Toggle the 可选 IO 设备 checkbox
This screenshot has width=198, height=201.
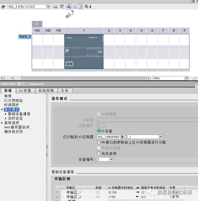[99, 148]
